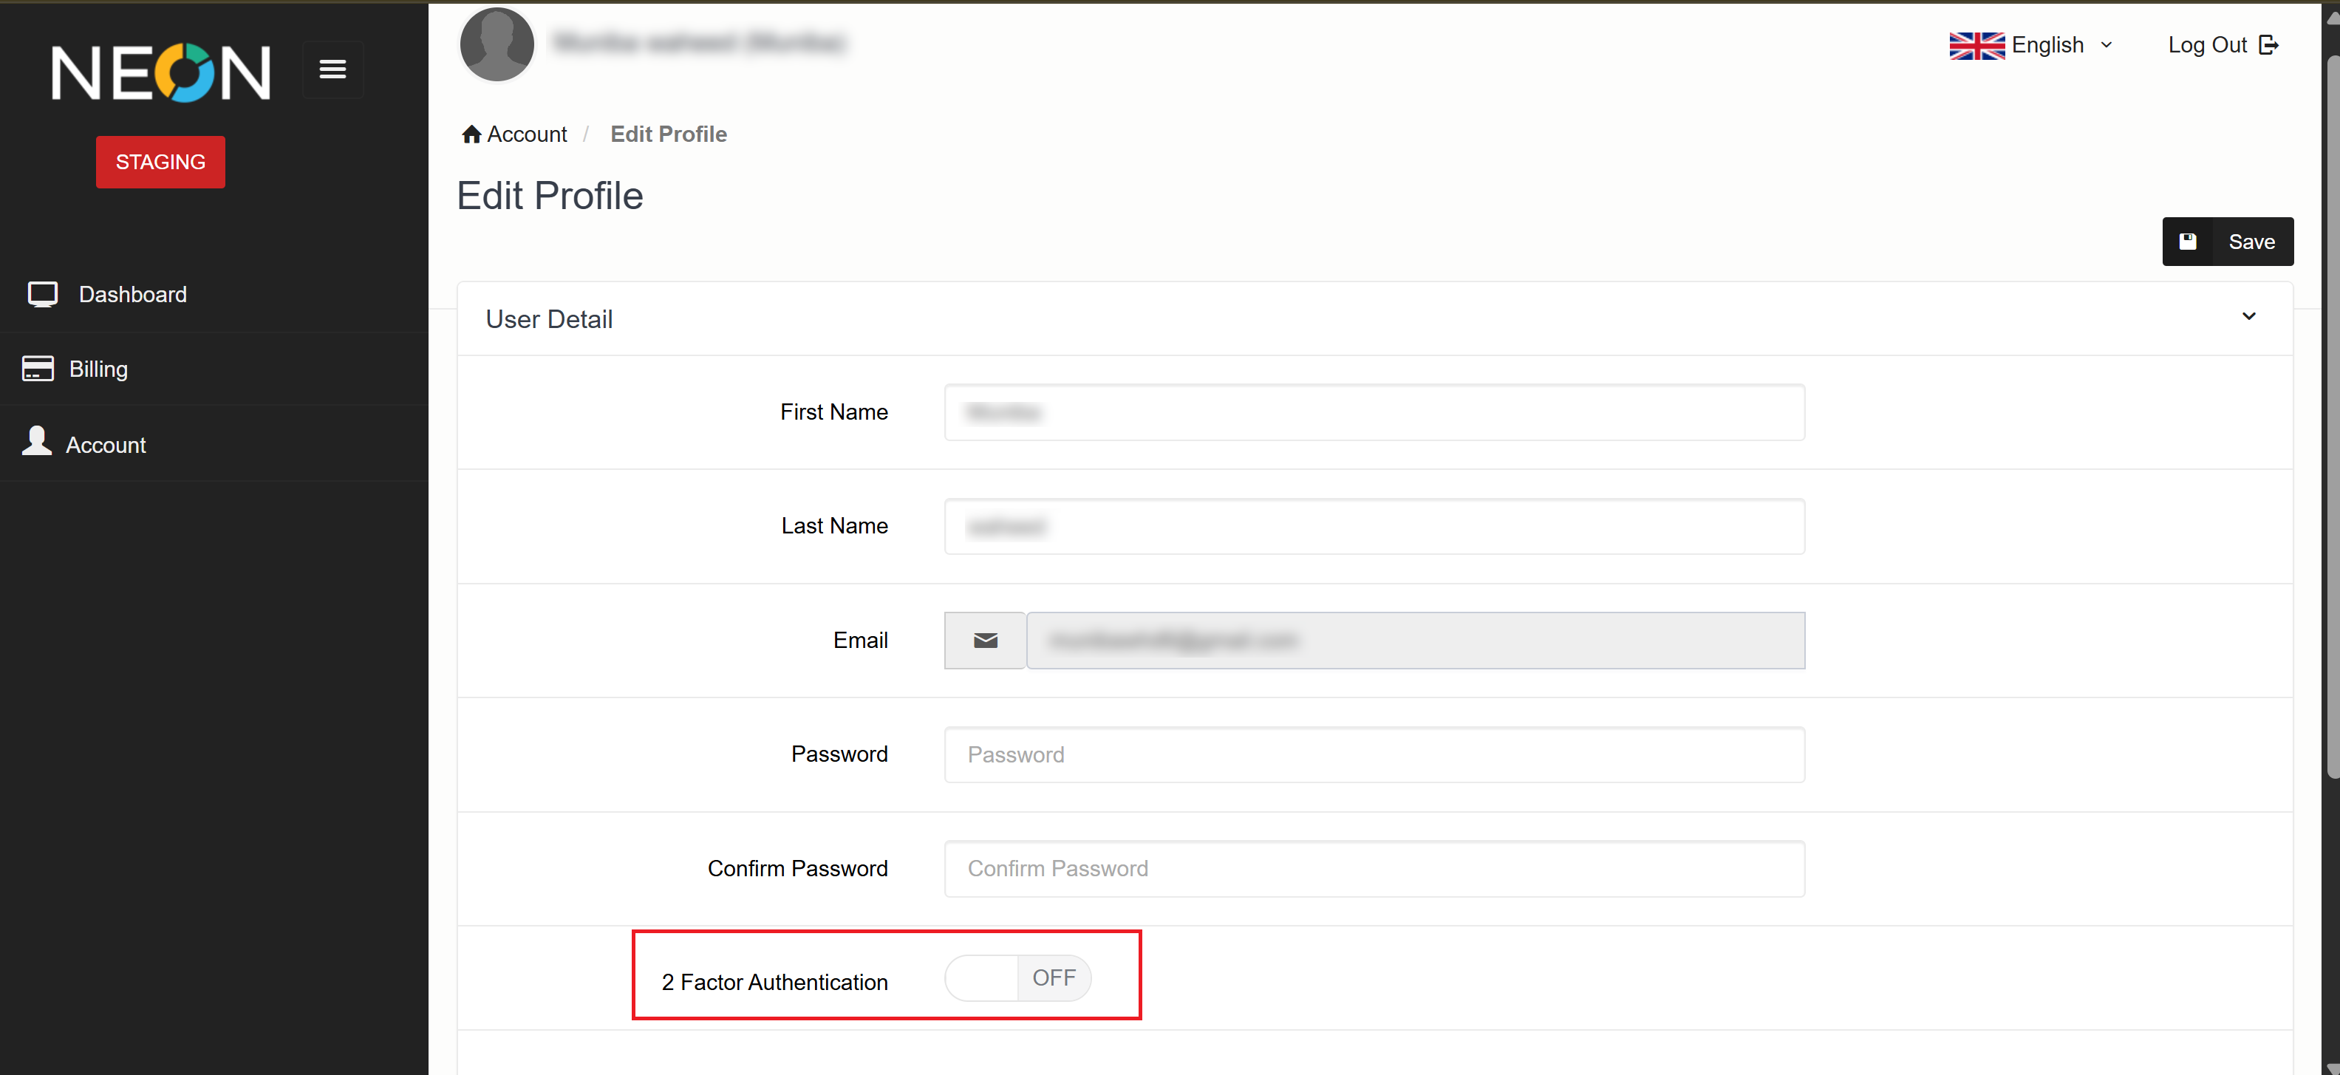This screenshot has height=1075, width=2340.
Task: Click the user avatar picture
Action: click(x=497, y=44)
